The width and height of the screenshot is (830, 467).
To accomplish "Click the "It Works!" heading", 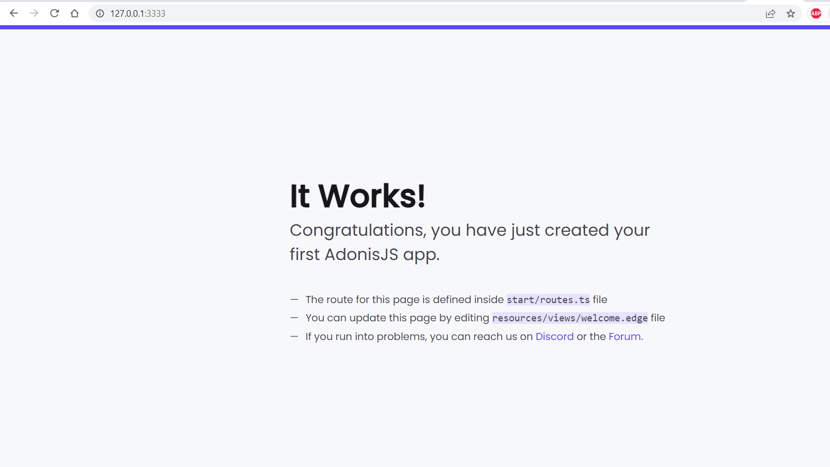I will [357, 196].
